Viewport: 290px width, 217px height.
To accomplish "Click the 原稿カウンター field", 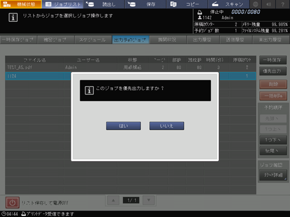I will 217,25.
